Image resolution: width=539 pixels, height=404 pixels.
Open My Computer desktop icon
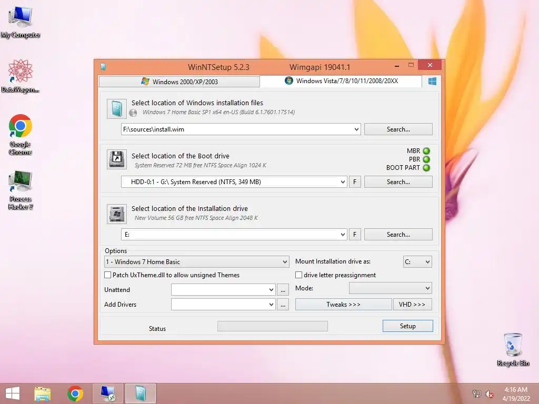click(21, 21)
